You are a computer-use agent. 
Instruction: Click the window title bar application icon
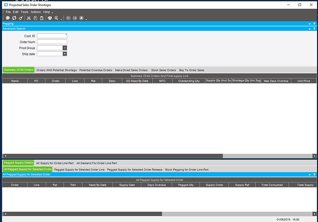click(6, 5)
